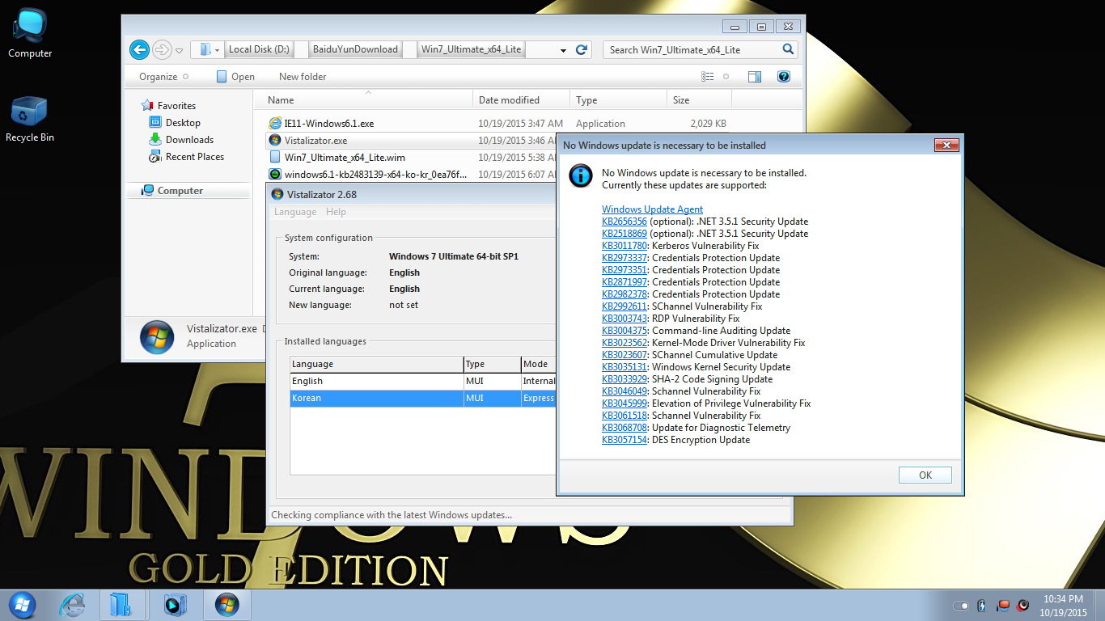This screenshot has height=621, width=1105.
Task: Open the Windows Update Agent link
Action: [x=652, y=209]
